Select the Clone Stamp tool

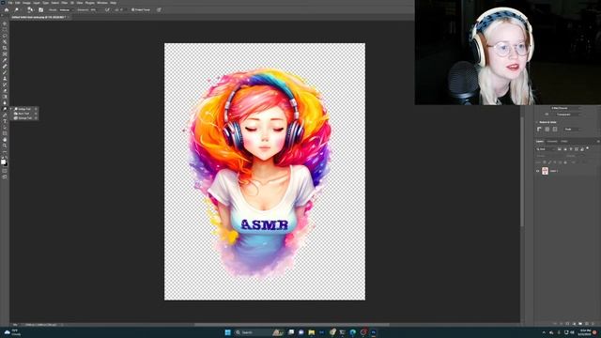5,79
